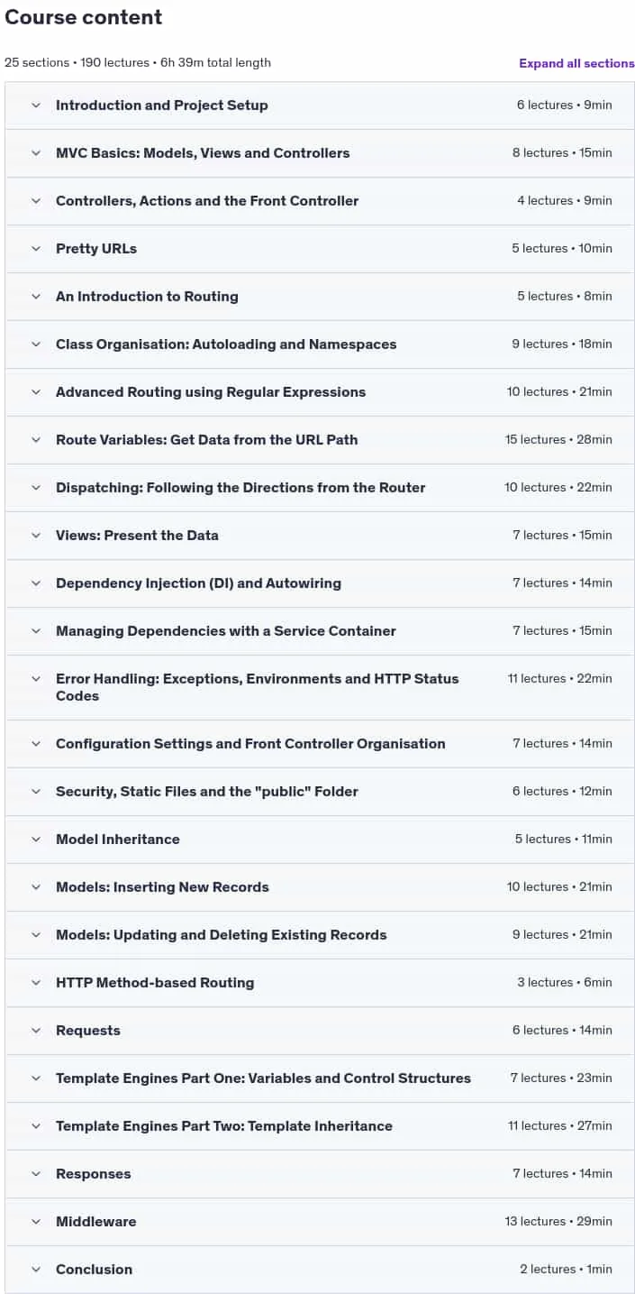Screen dimensions: 635x1294
Task: Expand the Middleware section arrow
Action: pos(36,1222)
